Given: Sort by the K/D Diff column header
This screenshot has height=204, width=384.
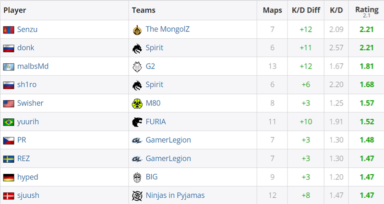Looking at the screenshot, I should (306, 10).
